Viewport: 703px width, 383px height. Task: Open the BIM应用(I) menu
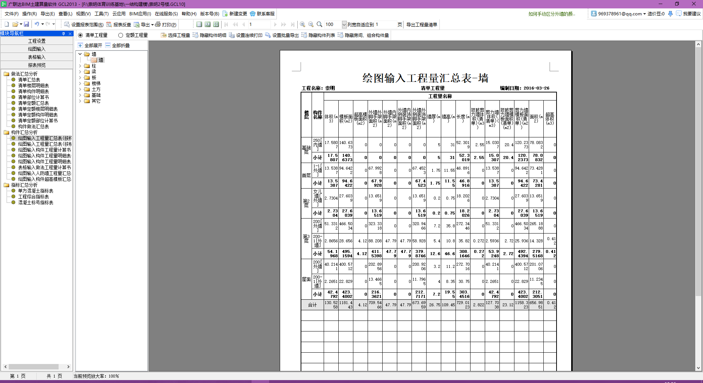(140, 14)
